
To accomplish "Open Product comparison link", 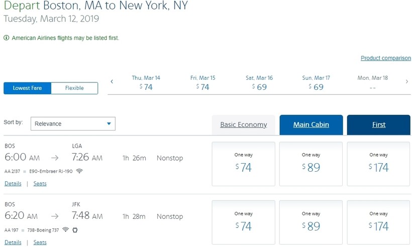I will pos(386,58).
